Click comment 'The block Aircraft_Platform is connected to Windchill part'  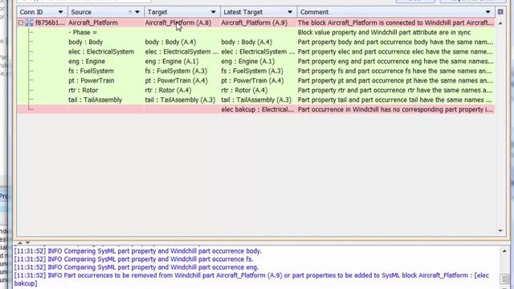pyautogui.click(x=395, y=23)
